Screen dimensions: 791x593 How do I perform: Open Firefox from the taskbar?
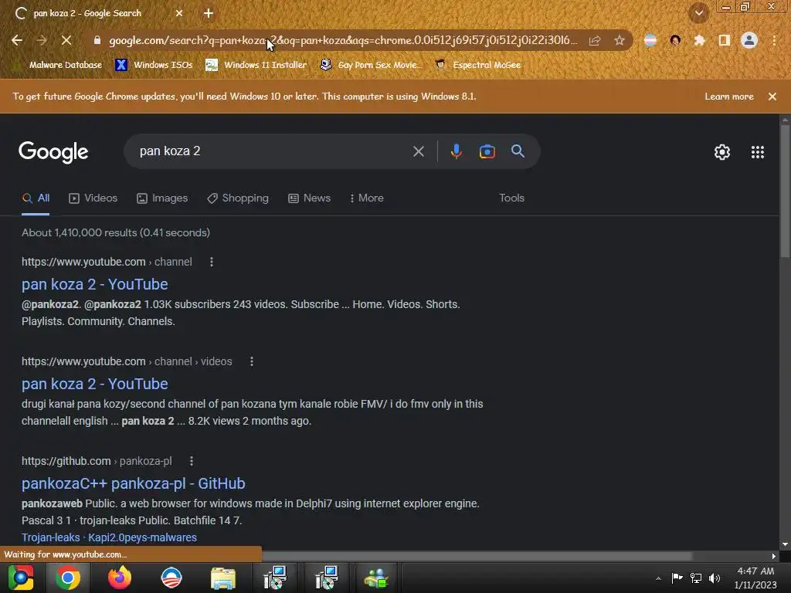point(120,578)
